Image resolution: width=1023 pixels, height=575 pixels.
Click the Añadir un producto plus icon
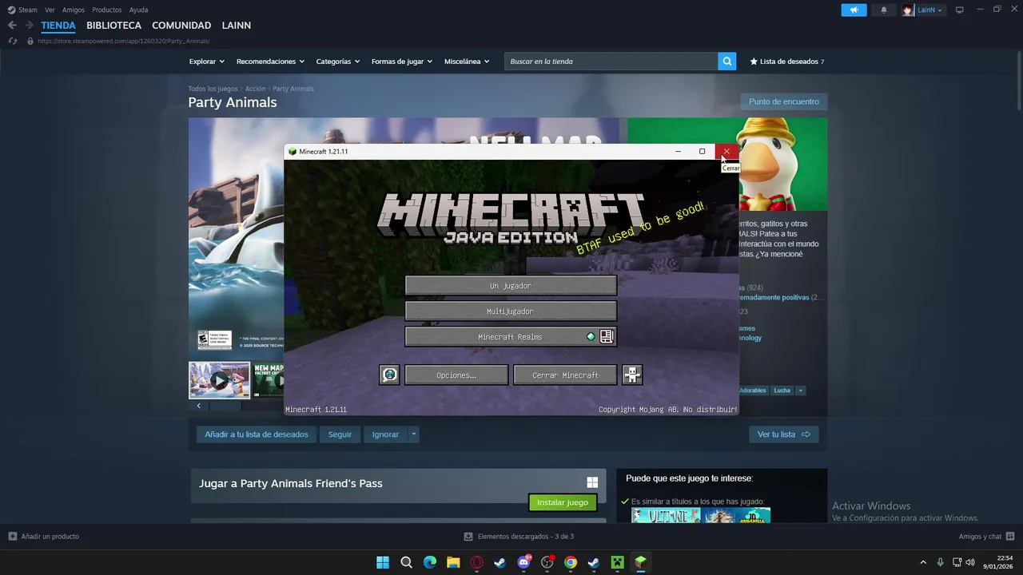pos(12,536)
